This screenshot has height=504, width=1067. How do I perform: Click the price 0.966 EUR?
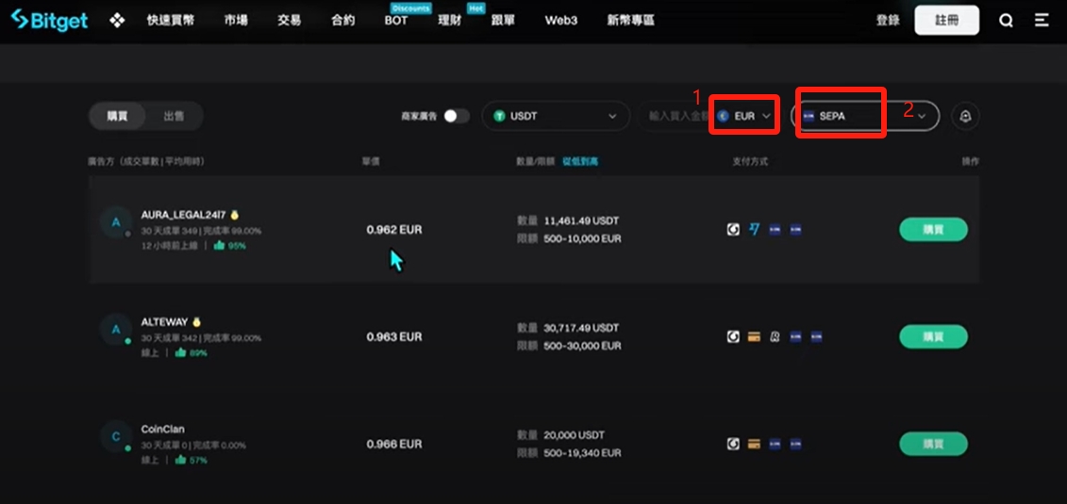pyautogui.click(x=394, y=444)
